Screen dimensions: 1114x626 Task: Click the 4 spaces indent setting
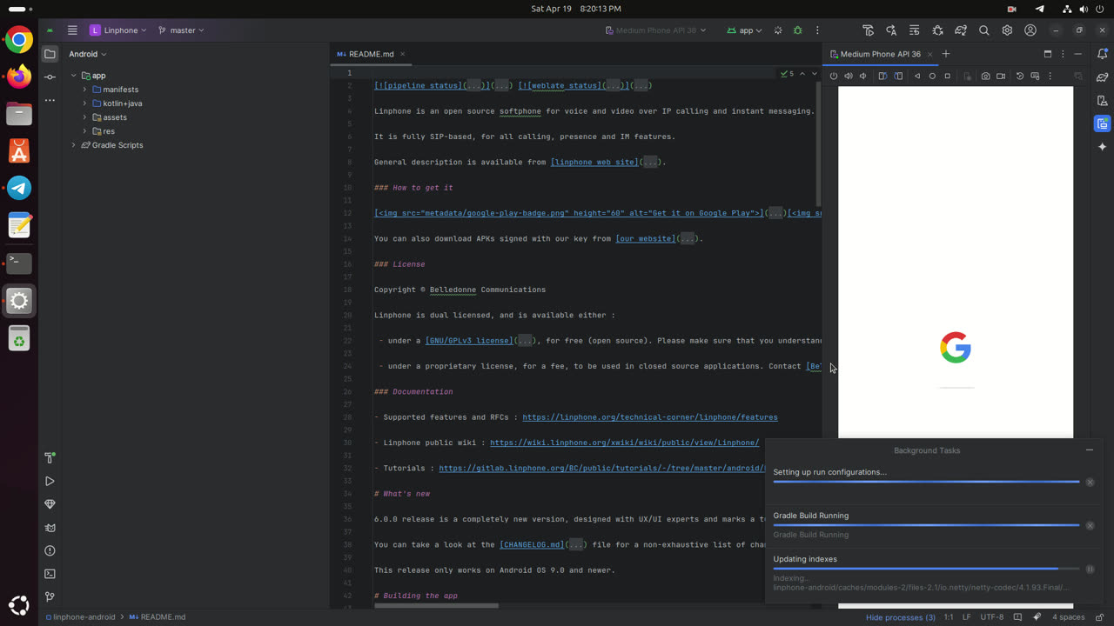1069,617
